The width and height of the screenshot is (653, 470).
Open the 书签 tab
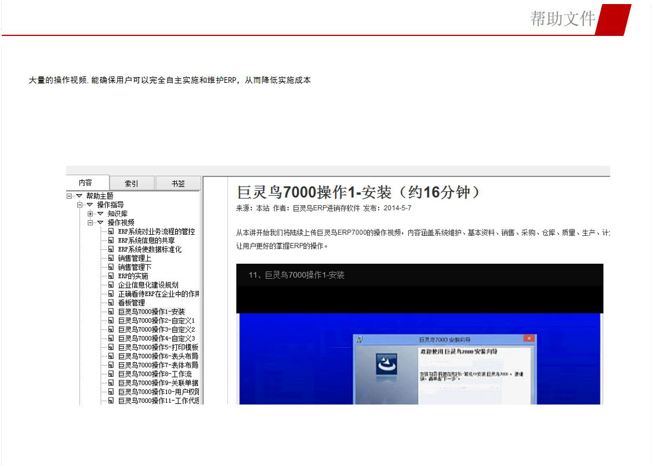(177, 183)
